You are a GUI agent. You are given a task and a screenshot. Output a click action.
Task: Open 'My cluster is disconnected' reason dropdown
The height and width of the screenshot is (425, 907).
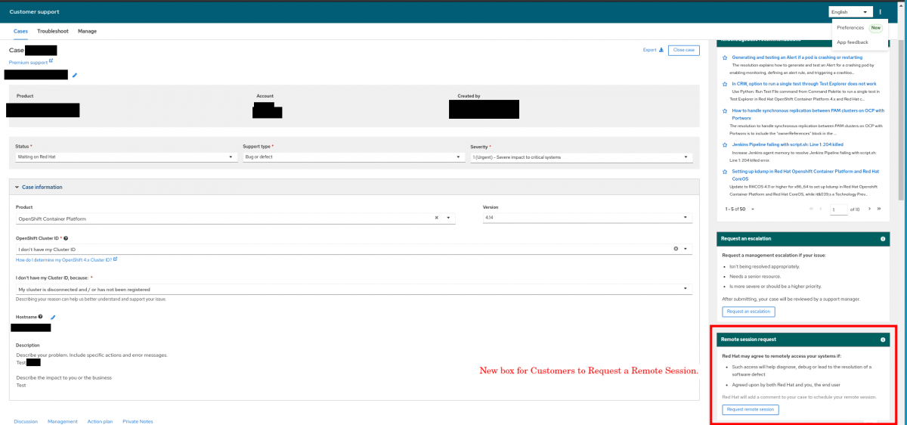354,288
